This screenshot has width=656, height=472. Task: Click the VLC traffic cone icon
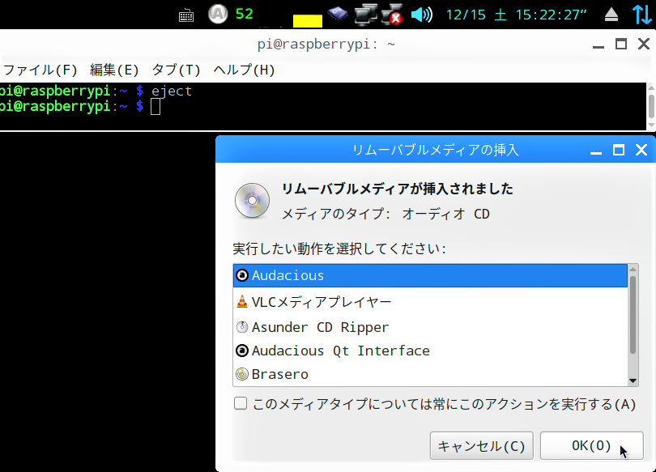(242, 301)
